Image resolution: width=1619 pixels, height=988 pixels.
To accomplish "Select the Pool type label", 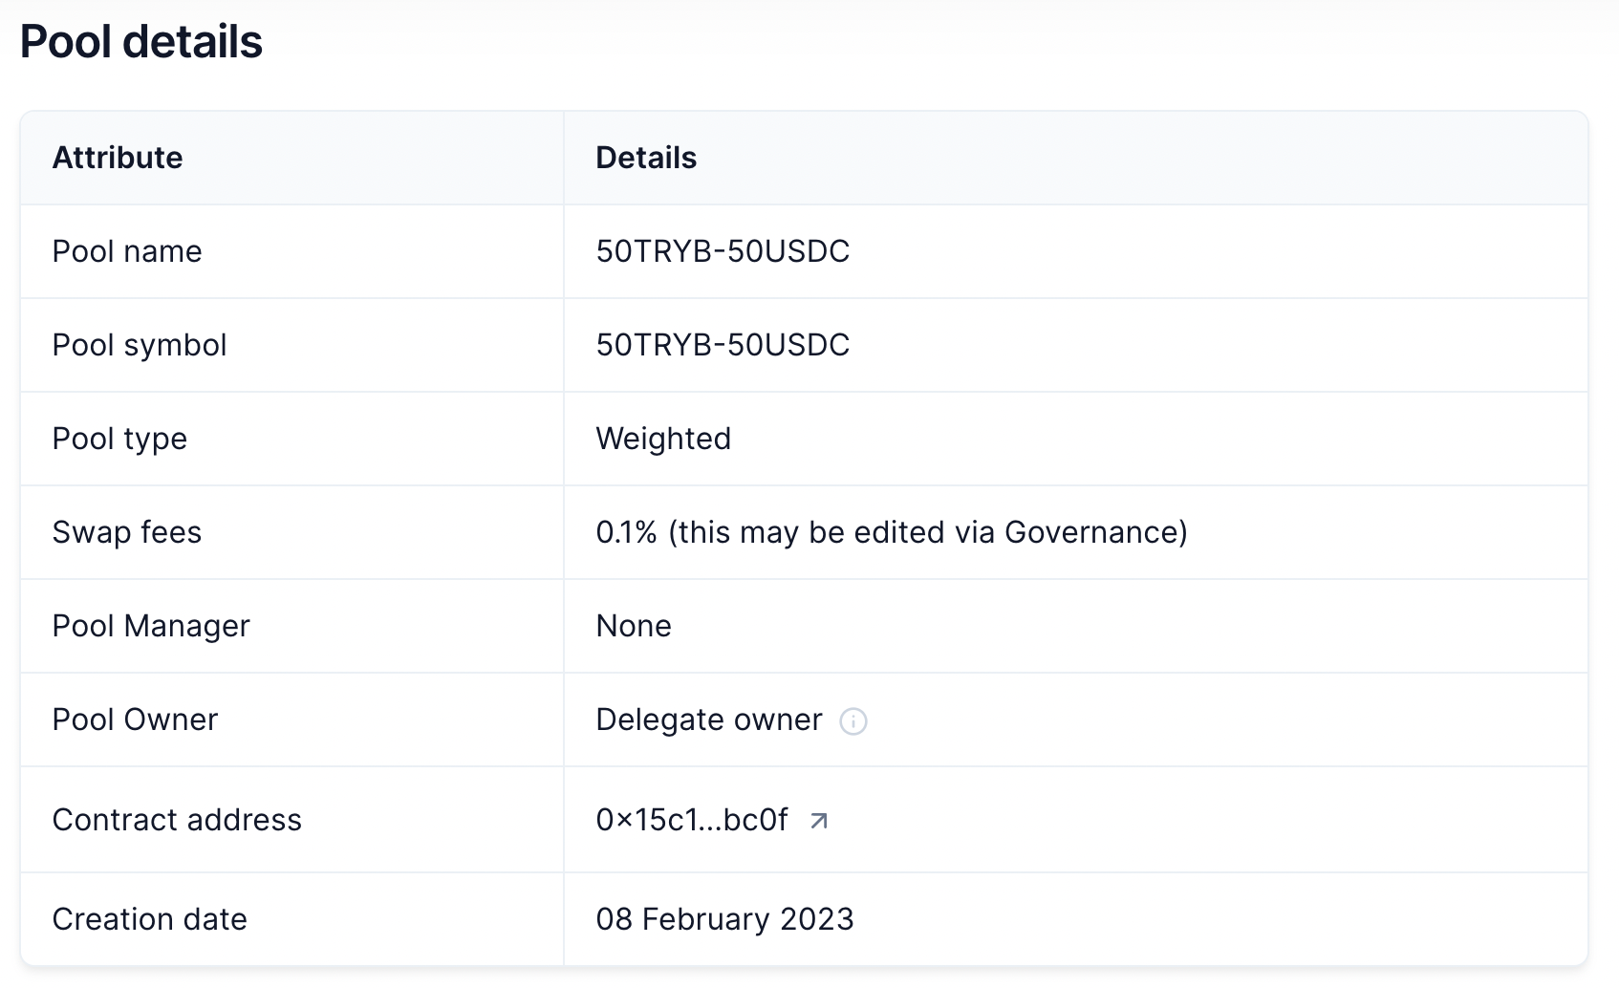I will (x=119, y=439).
